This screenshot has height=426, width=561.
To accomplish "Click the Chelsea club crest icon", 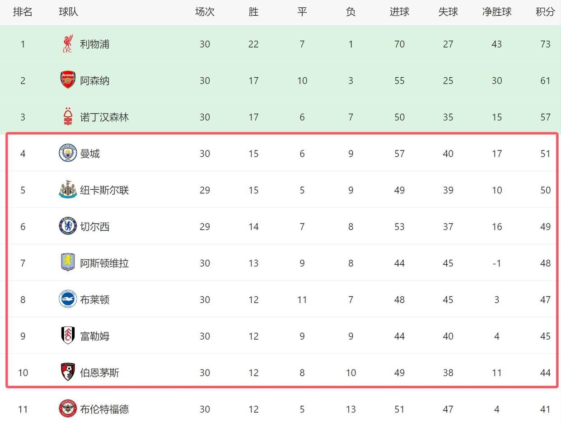I will pyautogui.click(x=68, y=226).
